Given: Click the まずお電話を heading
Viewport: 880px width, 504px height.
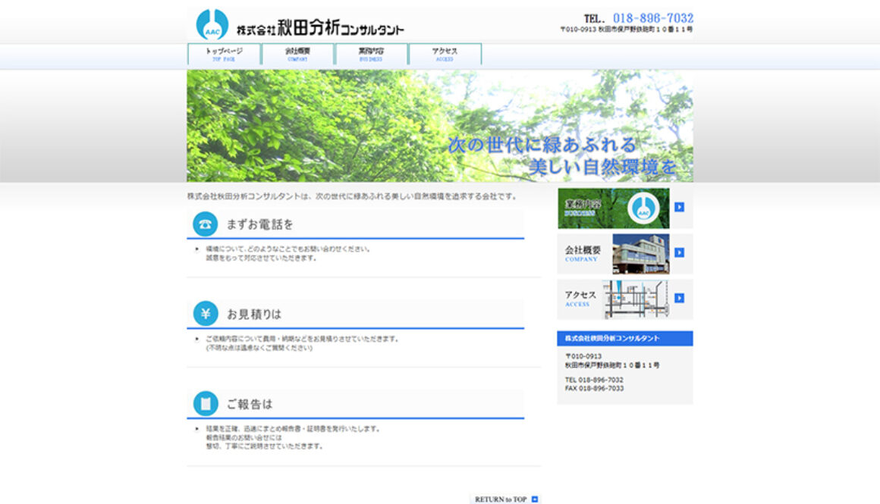Looking at the screenshot, I should click(x=260, y=224).
